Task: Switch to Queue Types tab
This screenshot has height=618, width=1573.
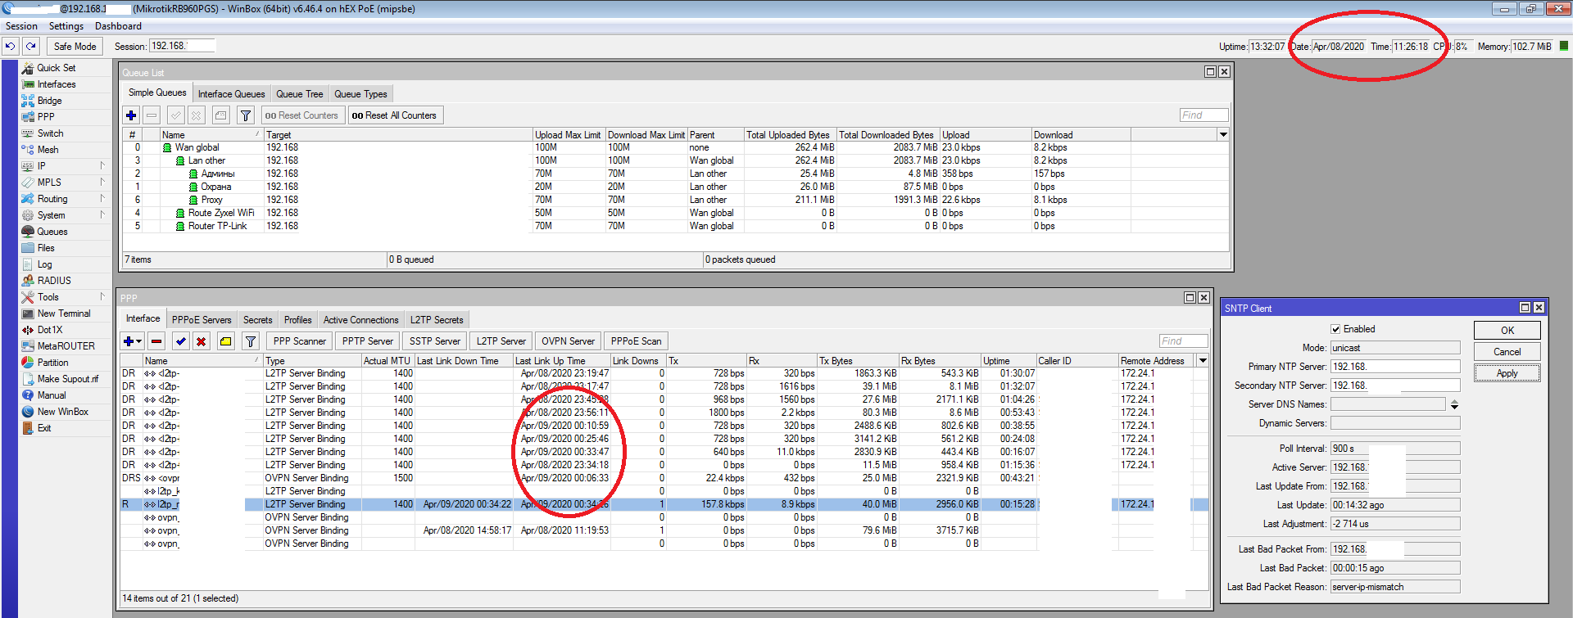Action: [360, 94]
